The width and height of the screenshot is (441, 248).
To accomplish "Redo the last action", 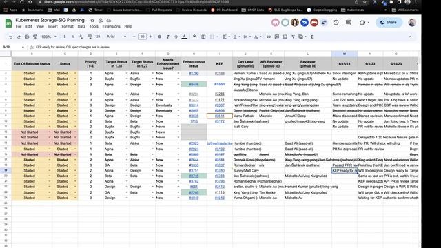I will coord(19,37).
